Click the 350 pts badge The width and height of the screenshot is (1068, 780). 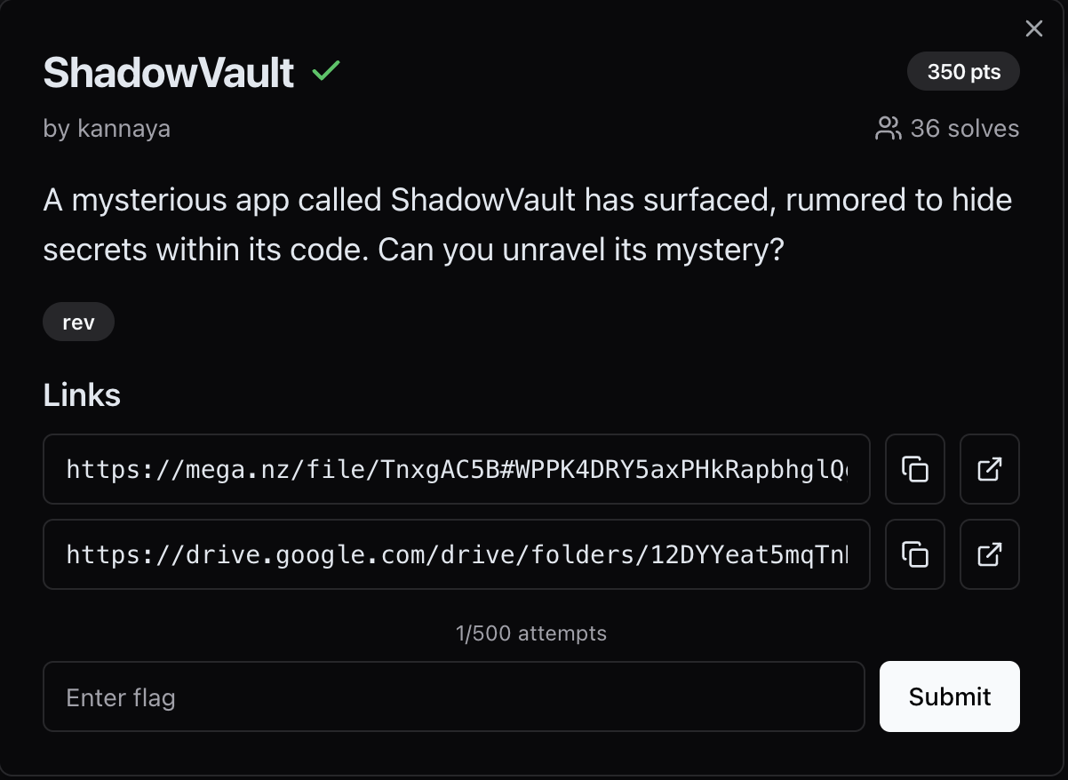coord(963,72)
